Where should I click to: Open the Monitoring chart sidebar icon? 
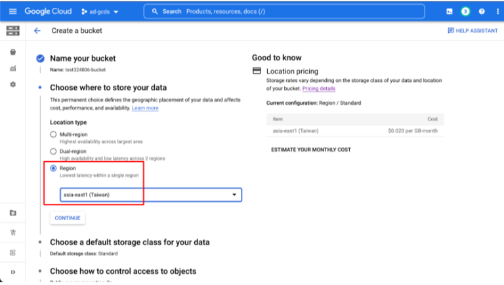pos(13,68)
